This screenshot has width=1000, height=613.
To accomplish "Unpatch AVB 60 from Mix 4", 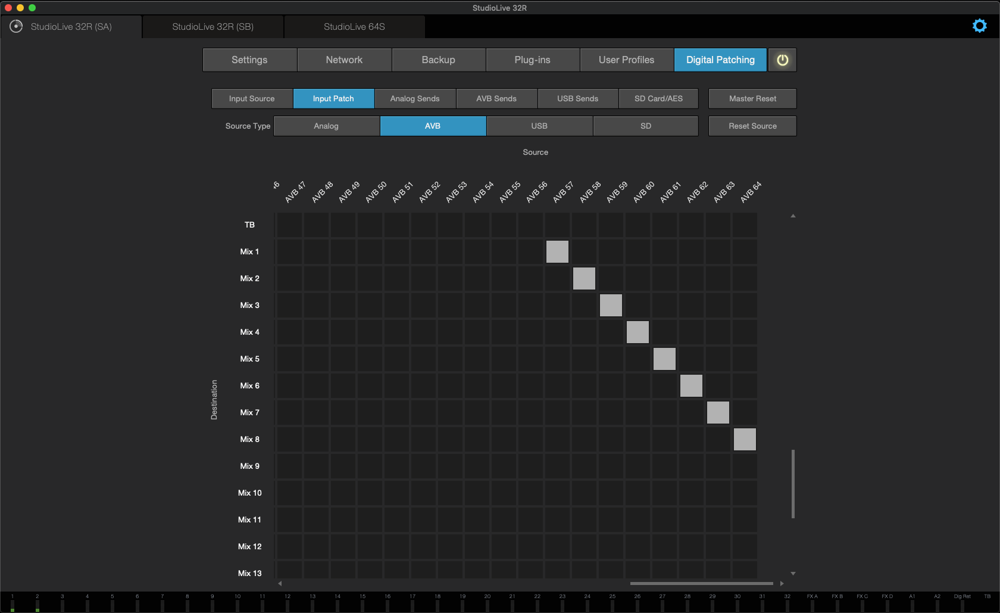I will [637, 332].
